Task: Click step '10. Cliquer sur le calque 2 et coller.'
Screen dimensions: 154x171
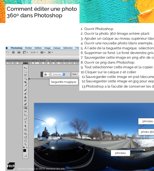Action: pos(109,72)
